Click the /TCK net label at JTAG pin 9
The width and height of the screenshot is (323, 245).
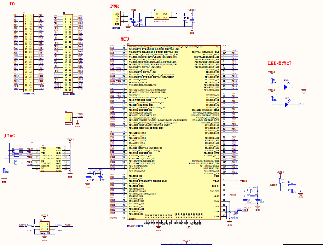29,157
